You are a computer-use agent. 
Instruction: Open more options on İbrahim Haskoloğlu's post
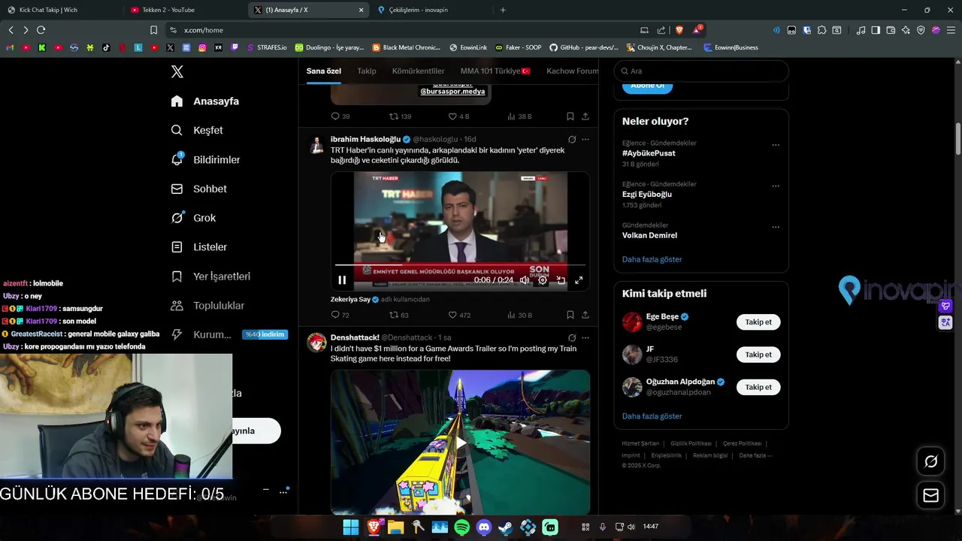(585, 140)
